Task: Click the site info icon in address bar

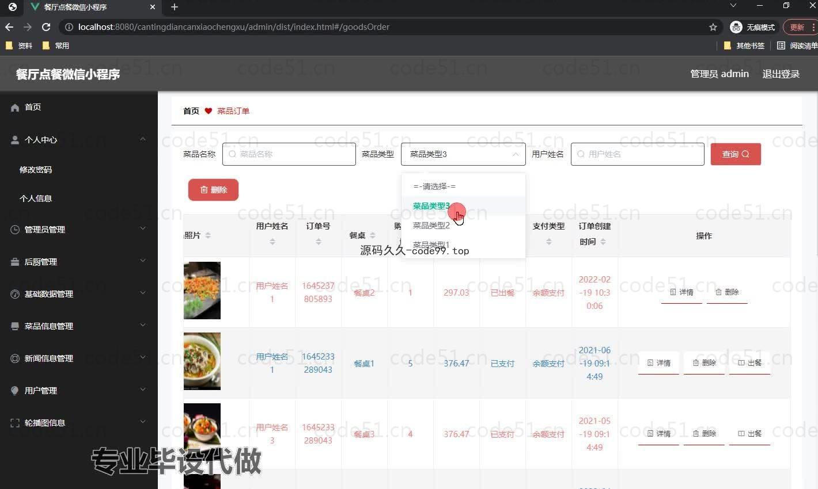Action: click(x=69, y=27)
